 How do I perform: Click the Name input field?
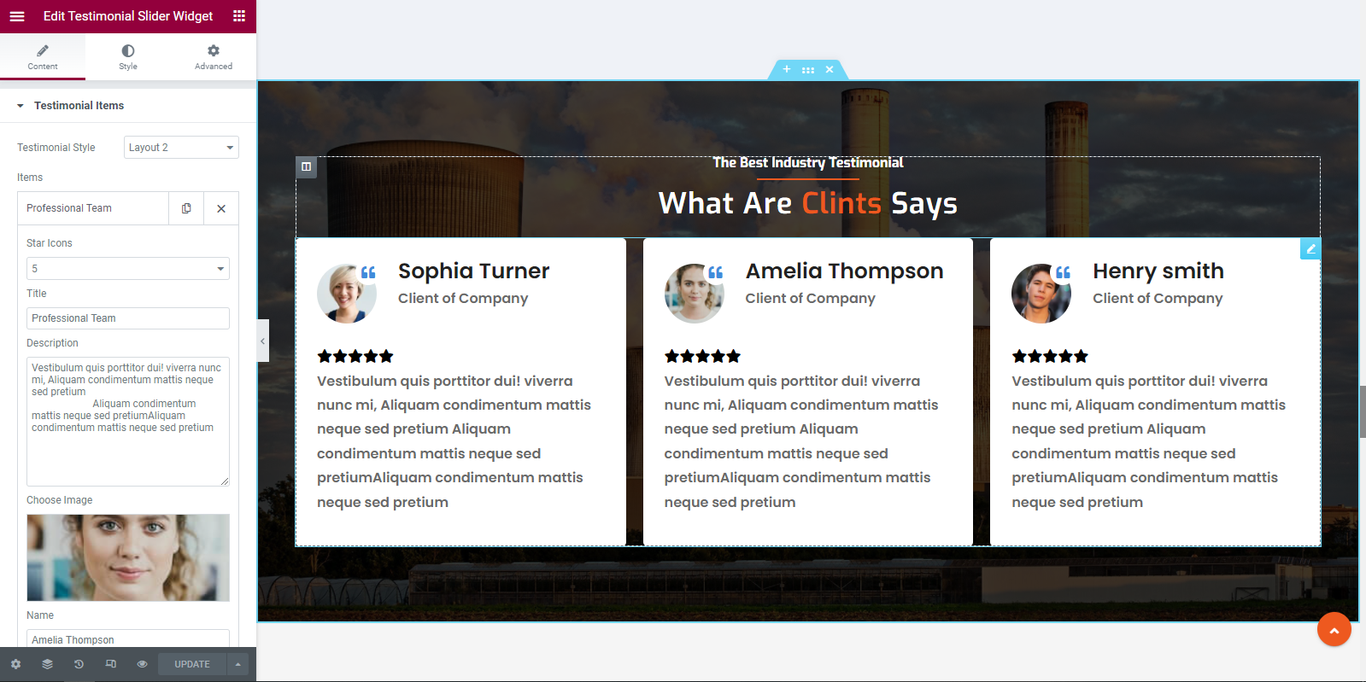(x=128, y=638)
